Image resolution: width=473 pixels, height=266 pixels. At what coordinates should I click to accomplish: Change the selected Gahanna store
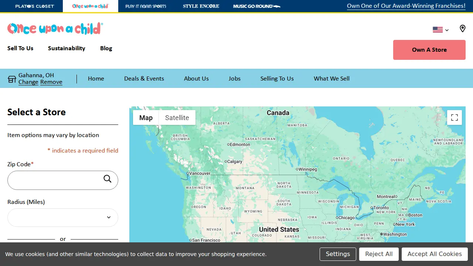(x=28, y=82)
